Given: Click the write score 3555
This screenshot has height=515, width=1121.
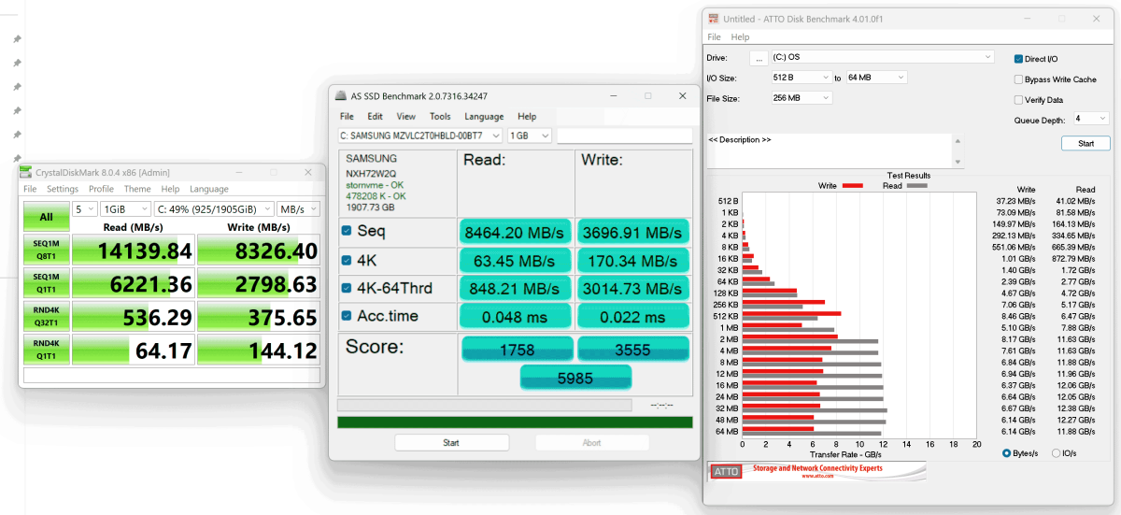Looking at the screenshot, I should tap(633, 350).
